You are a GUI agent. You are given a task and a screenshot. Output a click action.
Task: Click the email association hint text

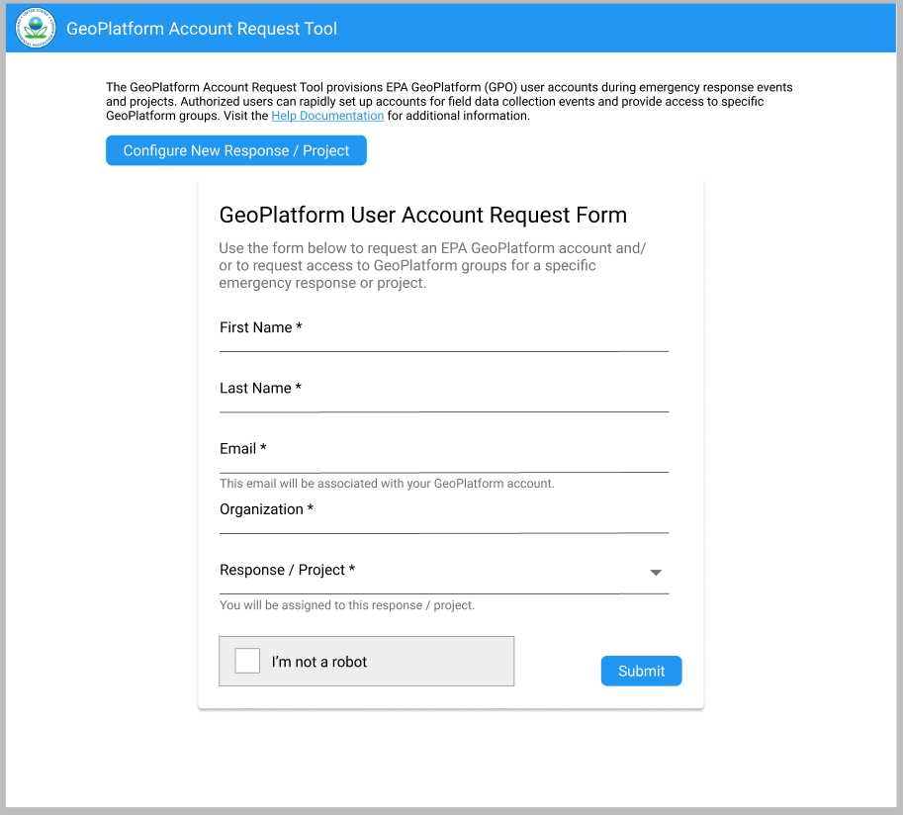coord(386,484)
